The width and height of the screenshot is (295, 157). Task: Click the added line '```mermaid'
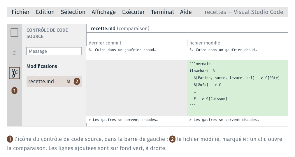(x=200, y=64)
